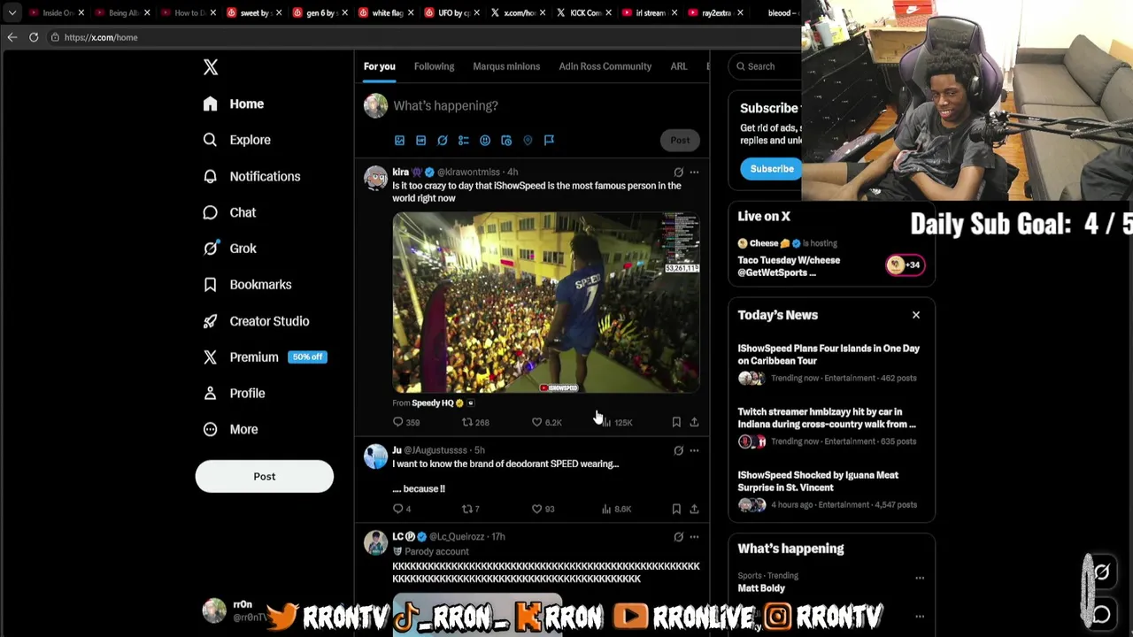Share Ju's deodorant post
This screenshot has height=637, width=1133.
694,509
